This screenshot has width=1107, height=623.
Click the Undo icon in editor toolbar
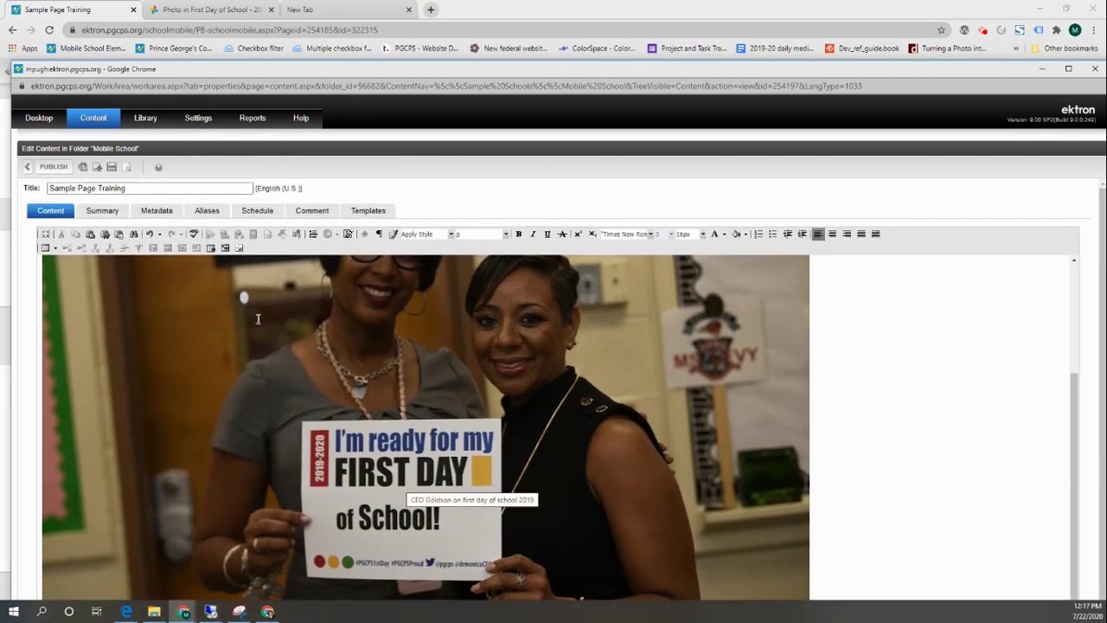(x=149, y=234)
